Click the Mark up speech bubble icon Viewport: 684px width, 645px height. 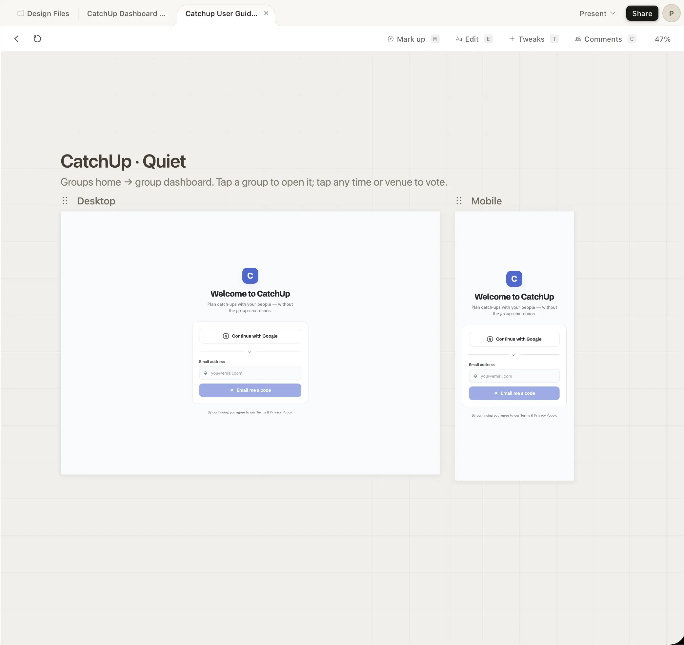click(391, 39)
